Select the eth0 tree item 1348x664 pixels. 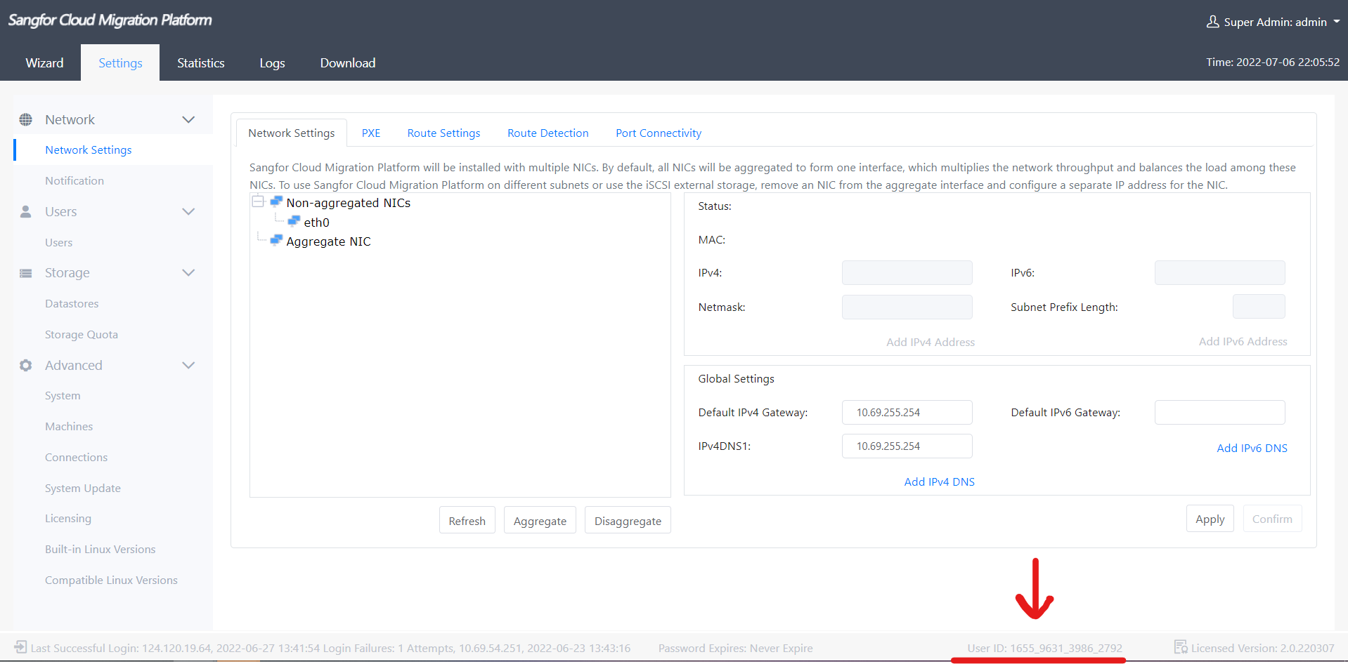316,222
